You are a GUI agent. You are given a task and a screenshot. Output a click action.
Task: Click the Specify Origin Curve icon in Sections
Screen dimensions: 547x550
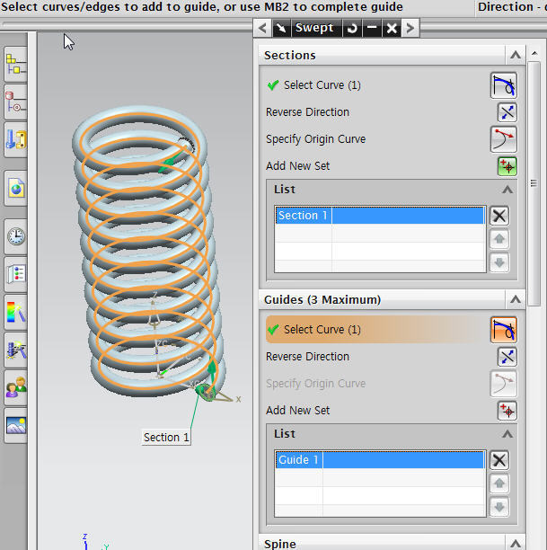503,139
